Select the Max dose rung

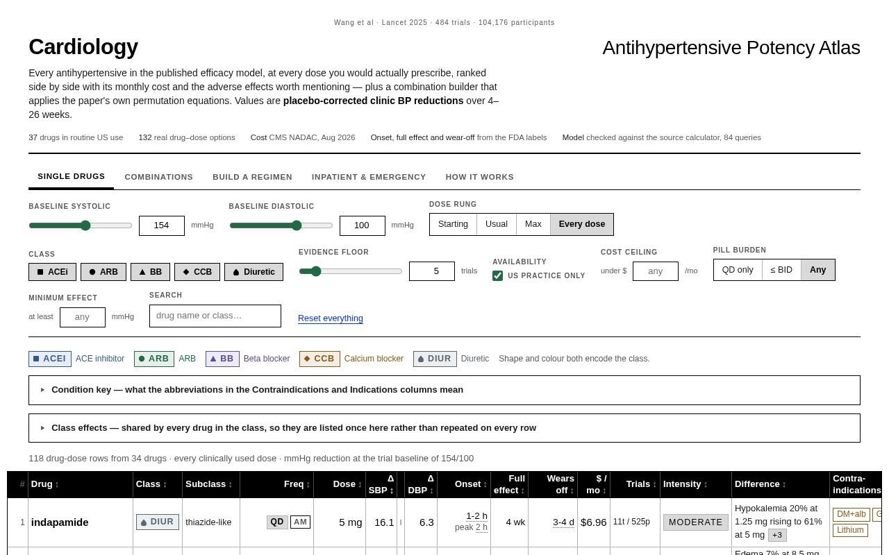coord(533,224)
